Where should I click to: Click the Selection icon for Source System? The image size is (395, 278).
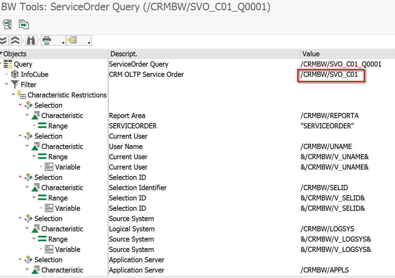(x=28, y=218)
